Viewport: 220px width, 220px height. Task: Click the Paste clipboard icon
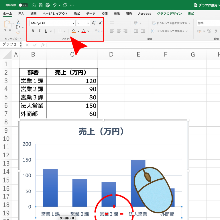[8, 24]
